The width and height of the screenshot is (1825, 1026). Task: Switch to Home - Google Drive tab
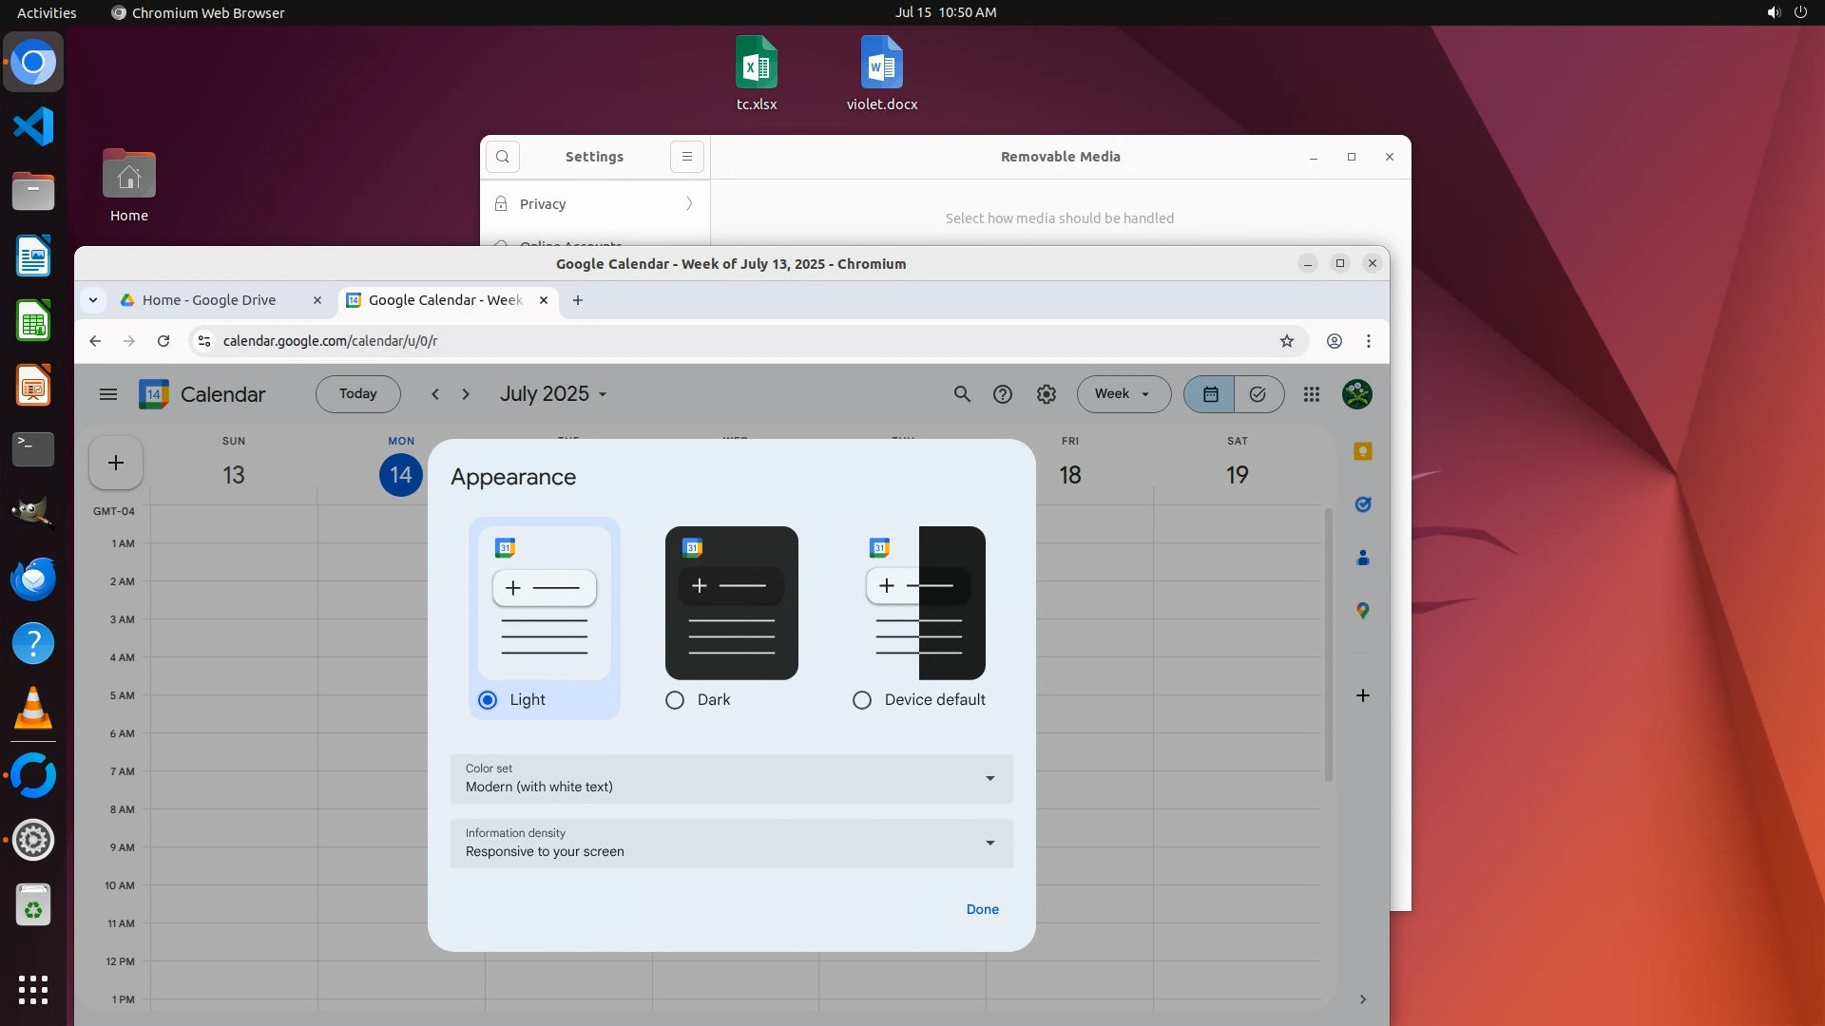209,300
